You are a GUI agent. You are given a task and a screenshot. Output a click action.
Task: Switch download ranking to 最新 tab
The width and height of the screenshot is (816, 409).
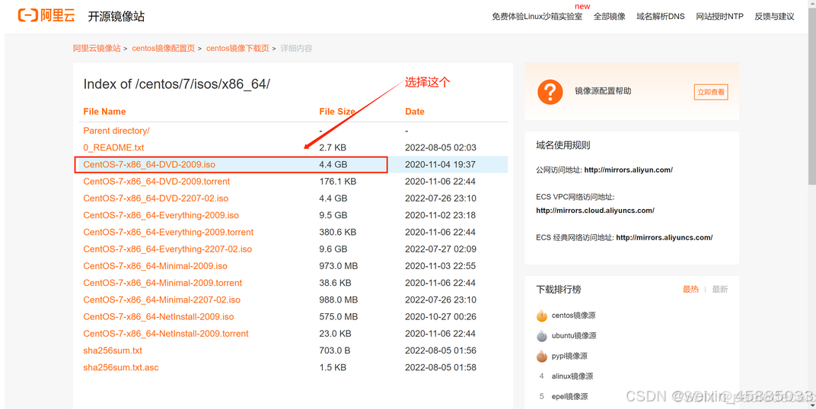720,290
